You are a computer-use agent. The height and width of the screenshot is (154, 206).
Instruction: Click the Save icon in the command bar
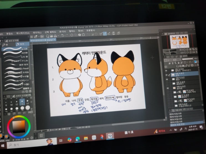(55, 36)
